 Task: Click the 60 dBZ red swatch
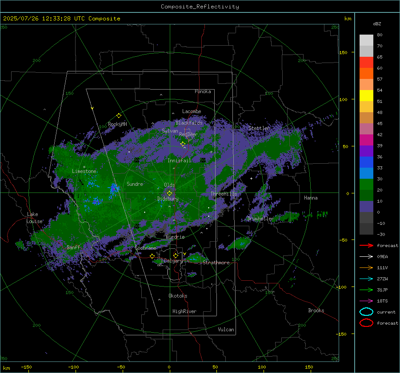click(x=366, y=63)
